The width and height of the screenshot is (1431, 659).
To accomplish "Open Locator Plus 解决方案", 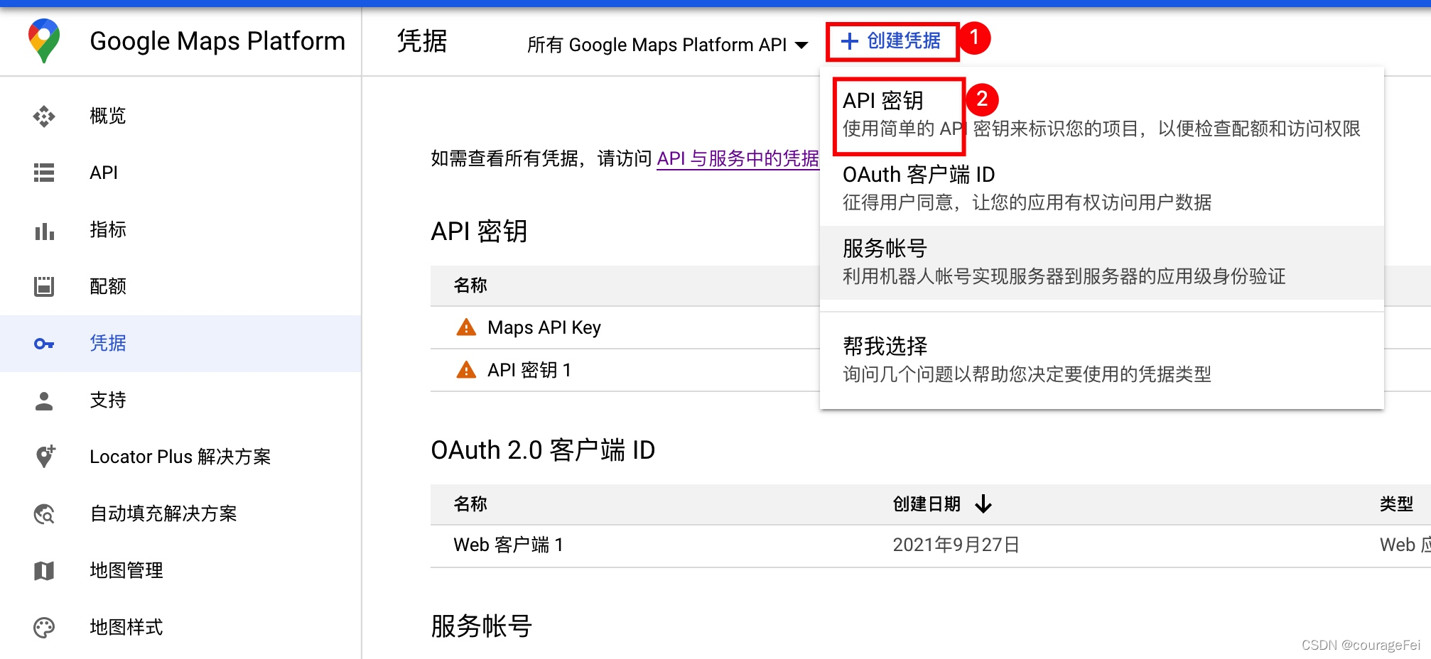I will pos(180,457).
